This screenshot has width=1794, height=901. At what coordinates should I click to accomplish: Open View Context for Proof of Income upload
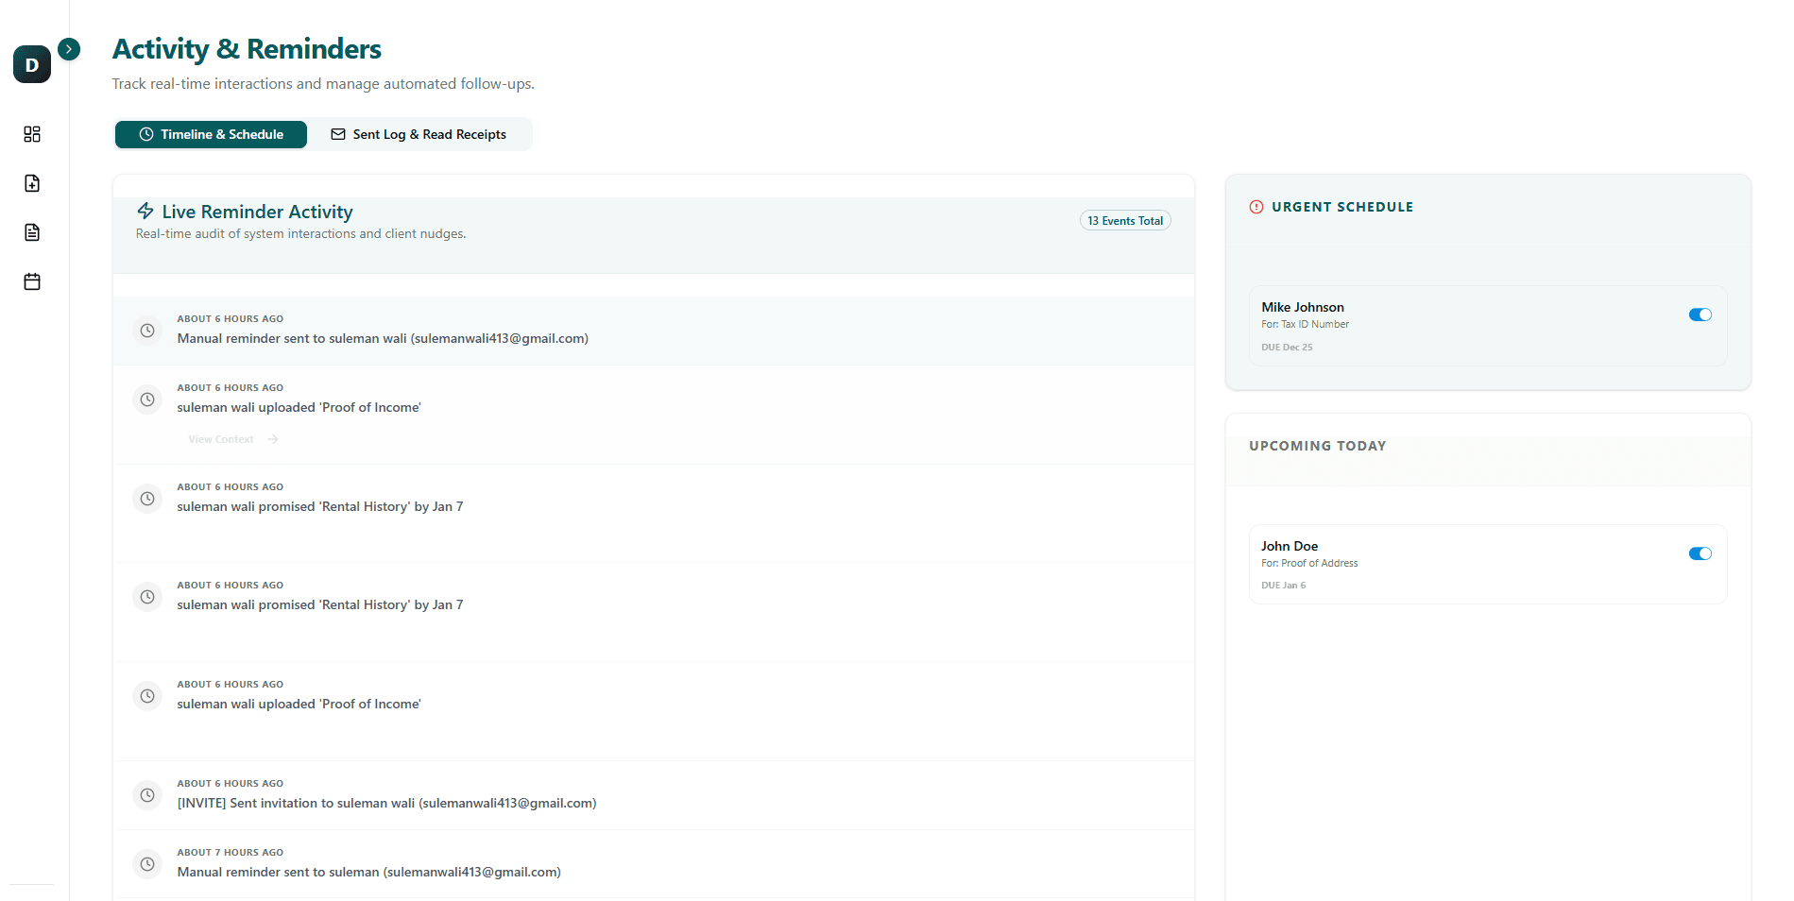(x=220, y=438)
